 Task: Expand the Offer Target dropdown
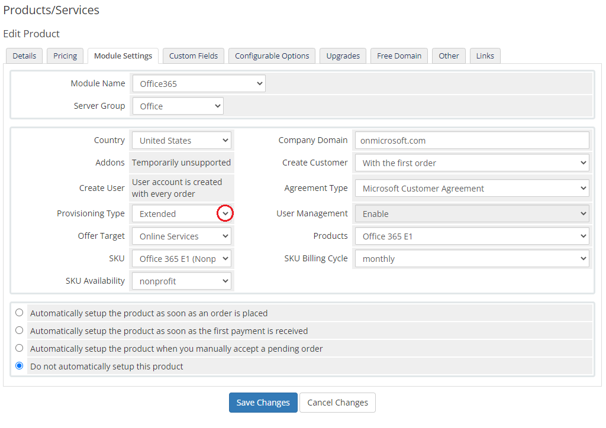click(x=181, y=236)
